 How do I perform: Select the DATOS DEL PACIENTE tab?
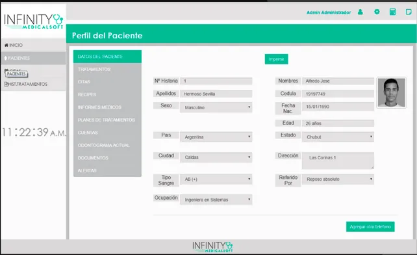(107, 57)
